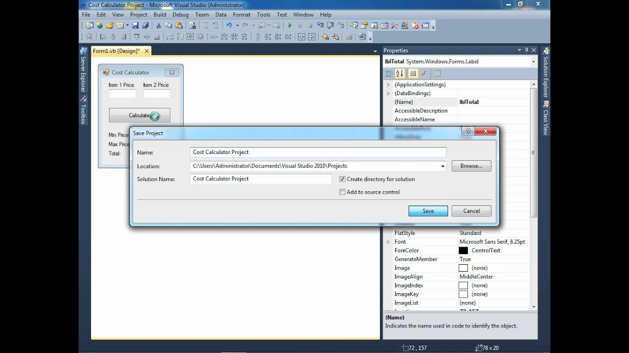Open the Server Explorer side tab
Viewport: 629px width, 353px height.
(x=83, y=71)
